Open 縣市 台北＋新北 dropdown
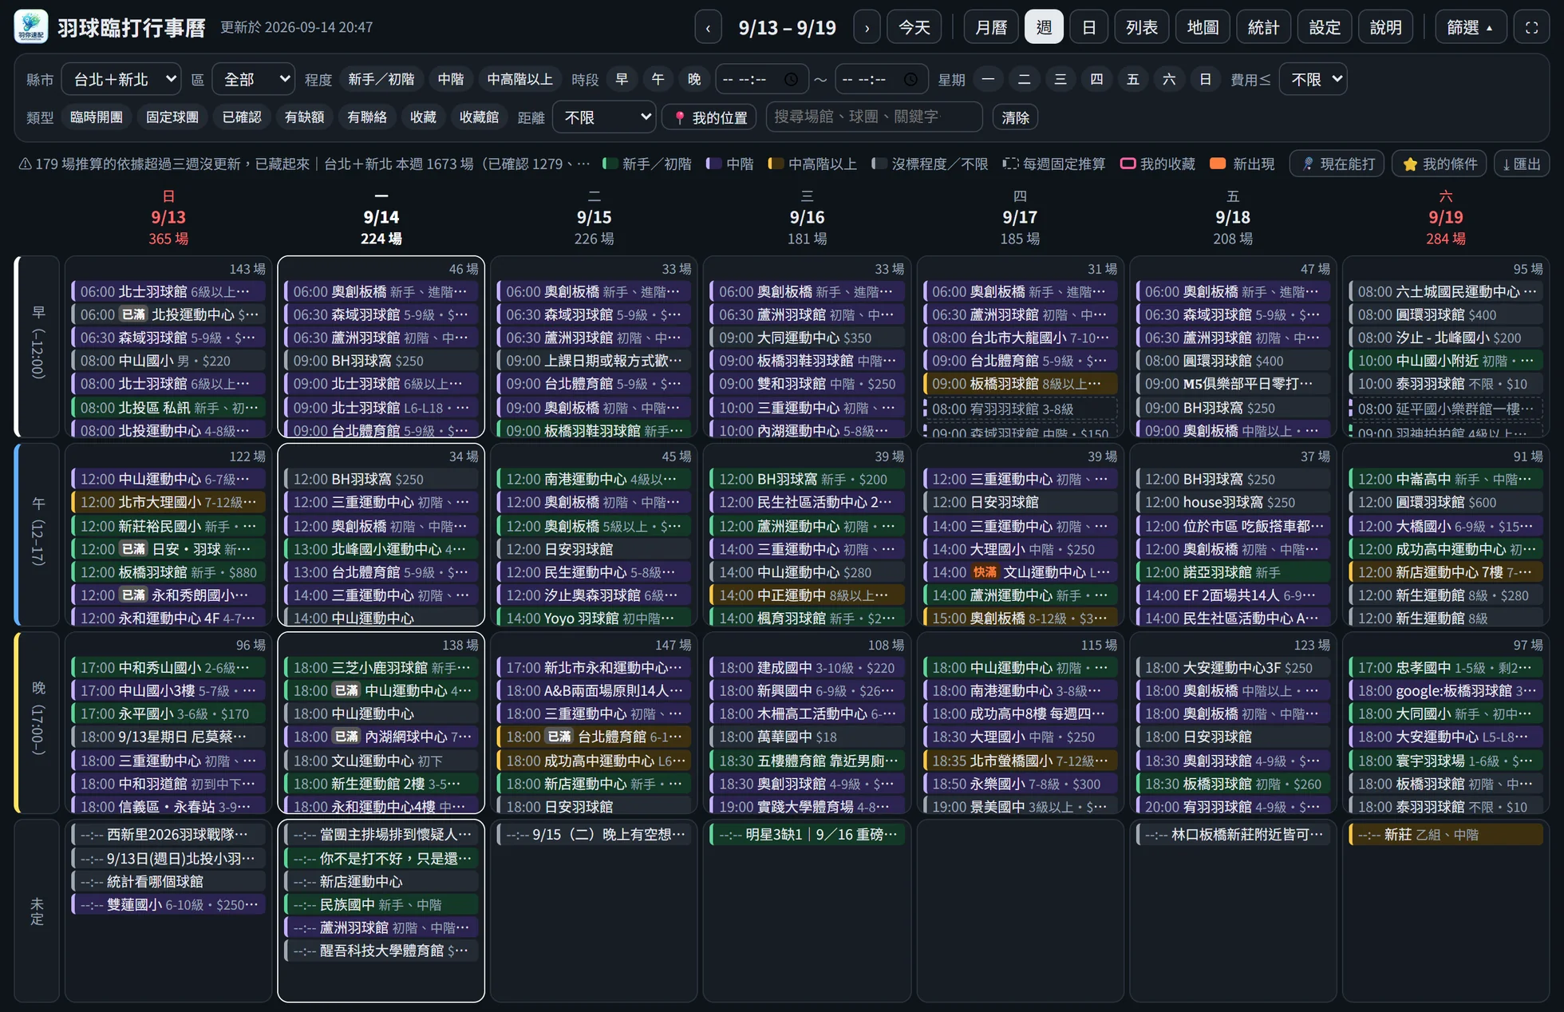 (121, 79)
